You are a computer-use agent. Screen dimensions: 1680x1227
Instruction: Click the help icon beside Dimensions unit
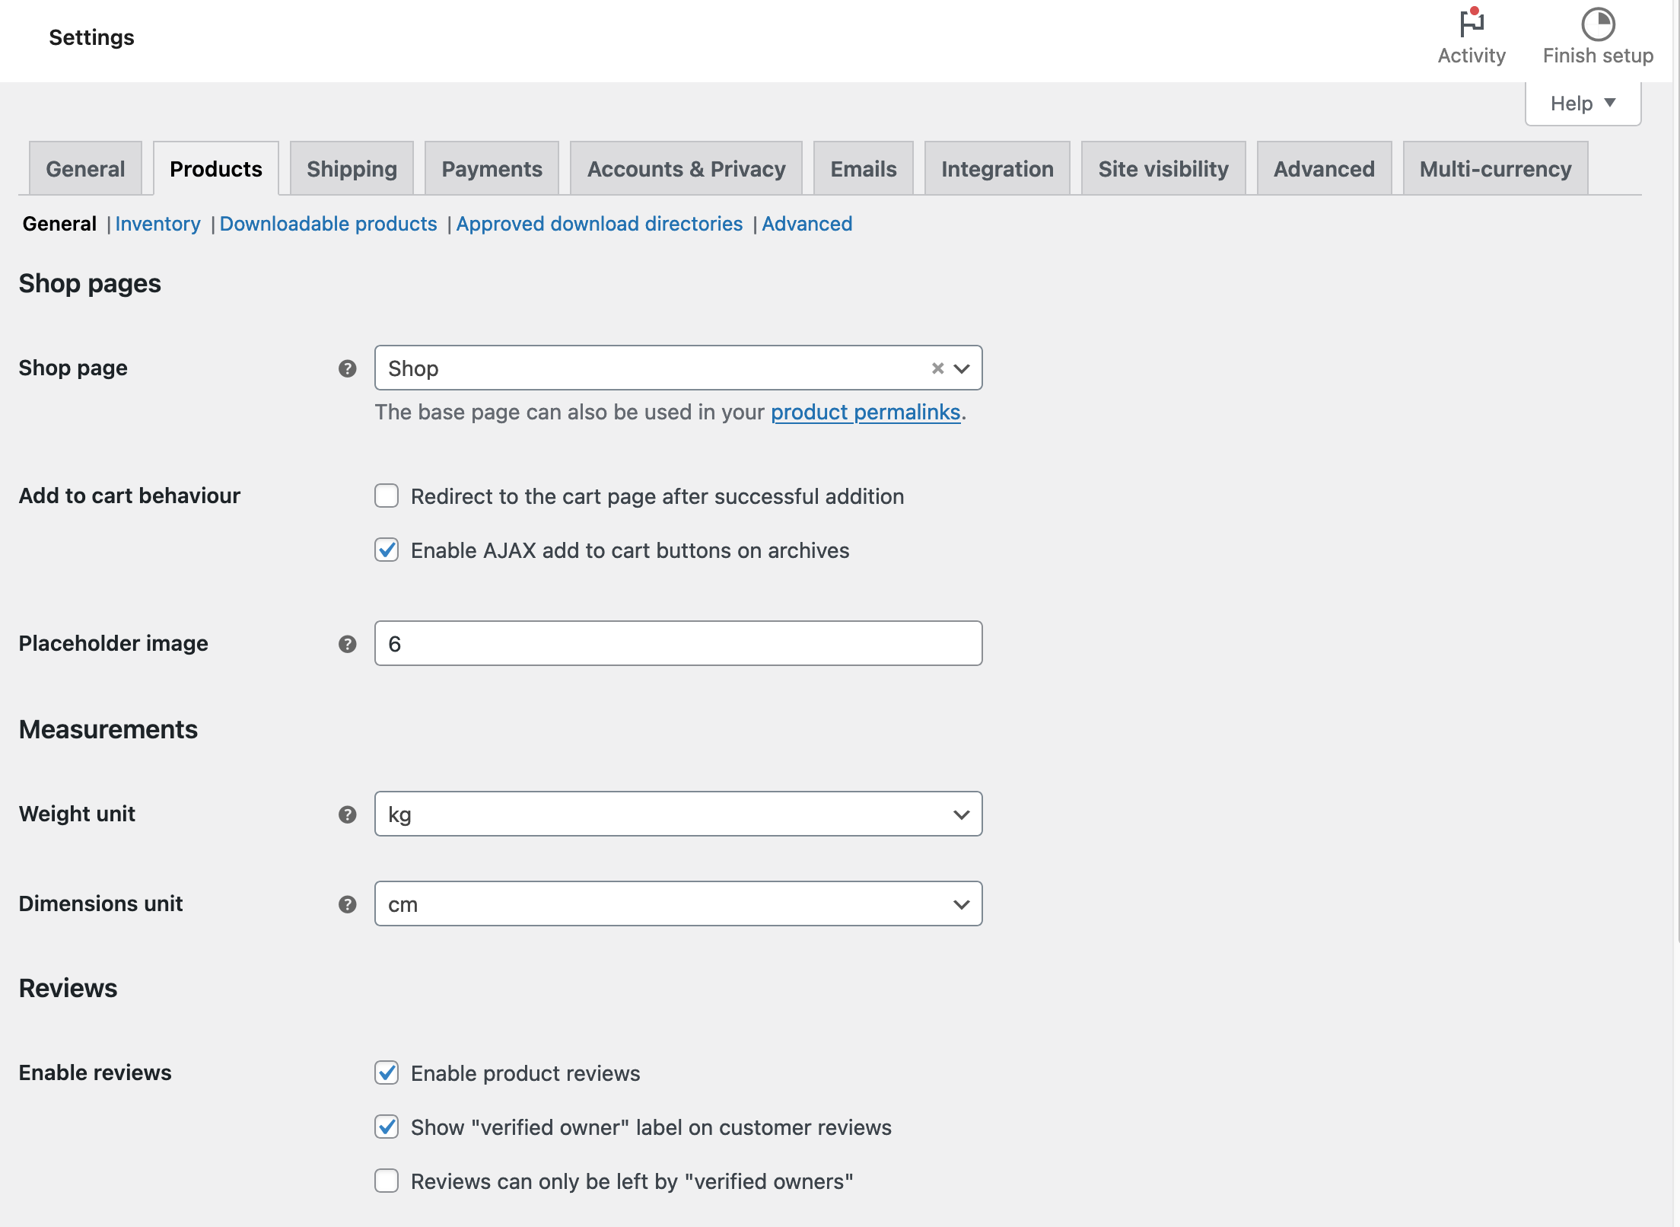pyautogui.click(x=348, y=904)
